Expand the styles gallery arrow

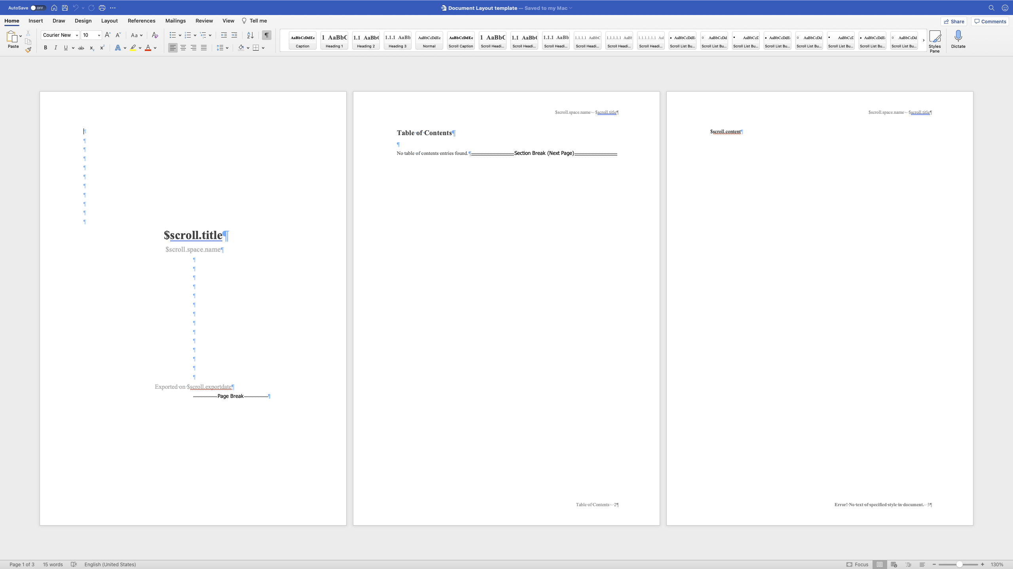pos(924,40)
